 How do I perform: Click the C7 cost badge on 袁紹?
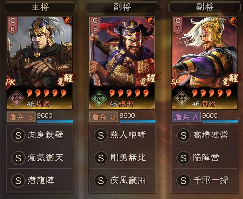coord(178,25)
